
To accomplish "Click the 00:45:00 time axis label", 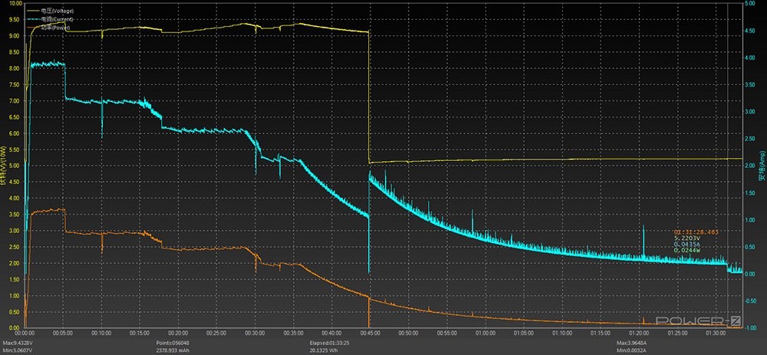I will (370, 334).
